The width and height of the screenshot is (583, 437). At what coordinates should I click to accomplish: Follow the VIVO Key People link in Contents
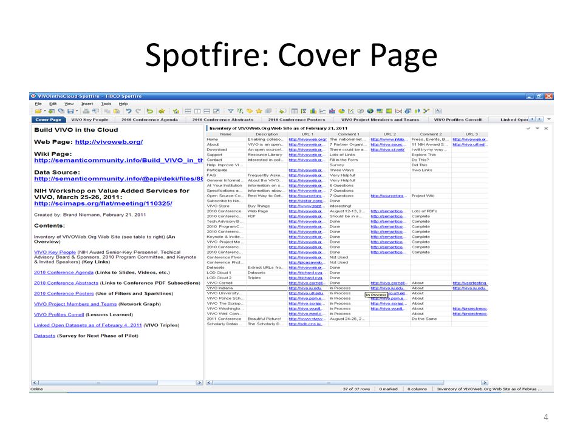pyautogui.click(x=55, y=252)
